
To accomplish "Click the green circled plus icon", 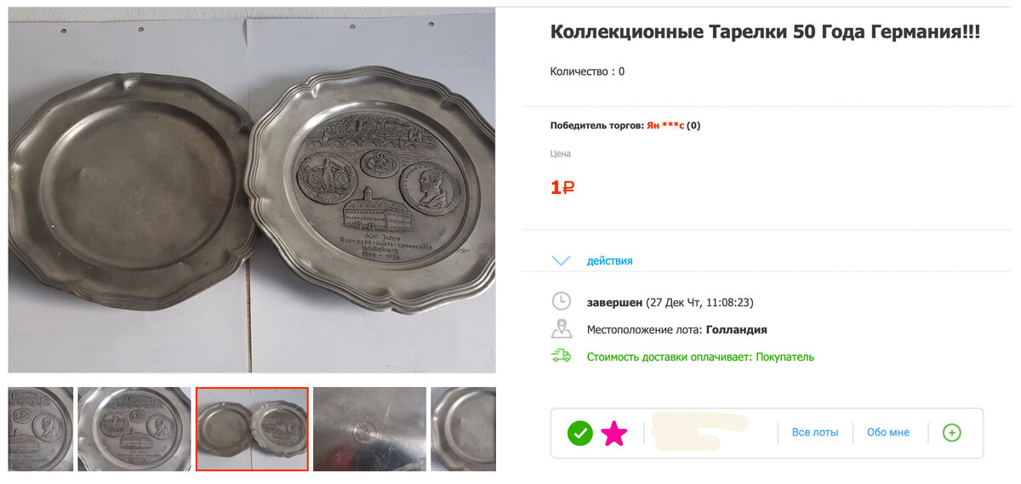I will click(951, 433).
